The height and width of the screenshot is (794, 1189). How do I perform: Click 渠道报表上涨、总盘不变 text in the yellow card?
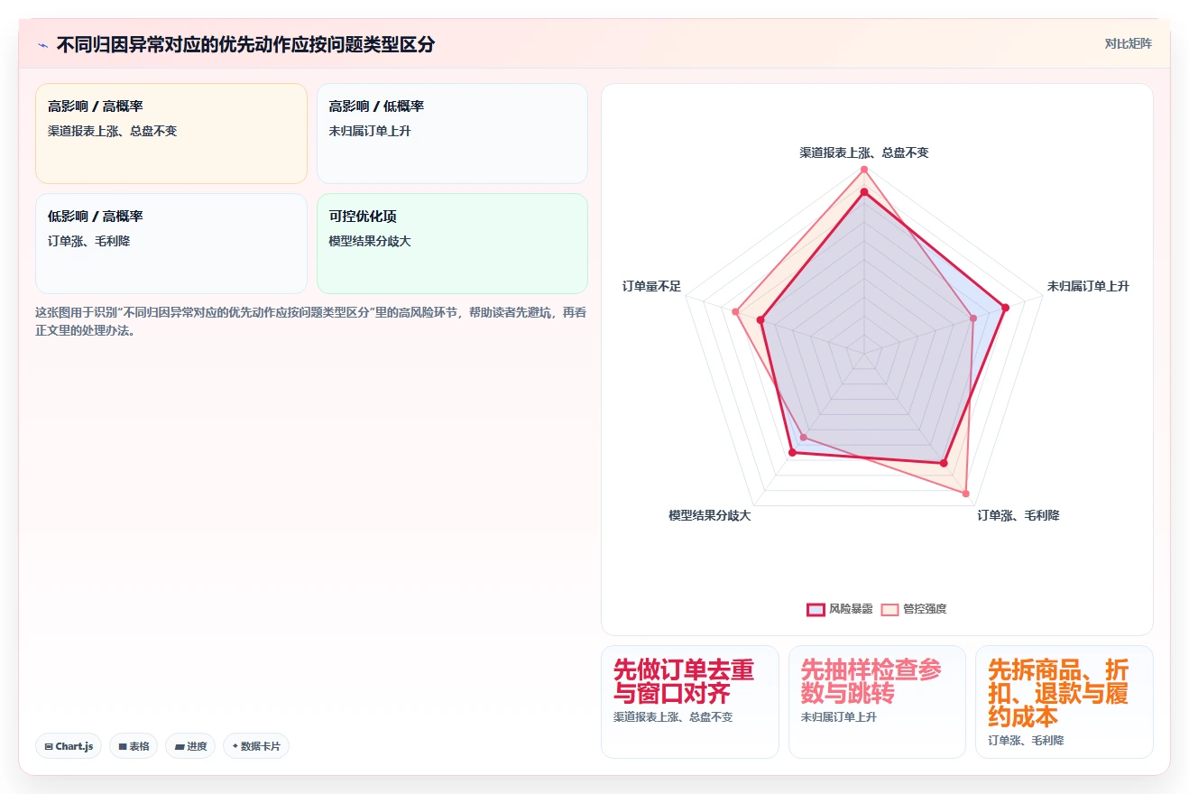pyautogui.click(x=113, y=131)
